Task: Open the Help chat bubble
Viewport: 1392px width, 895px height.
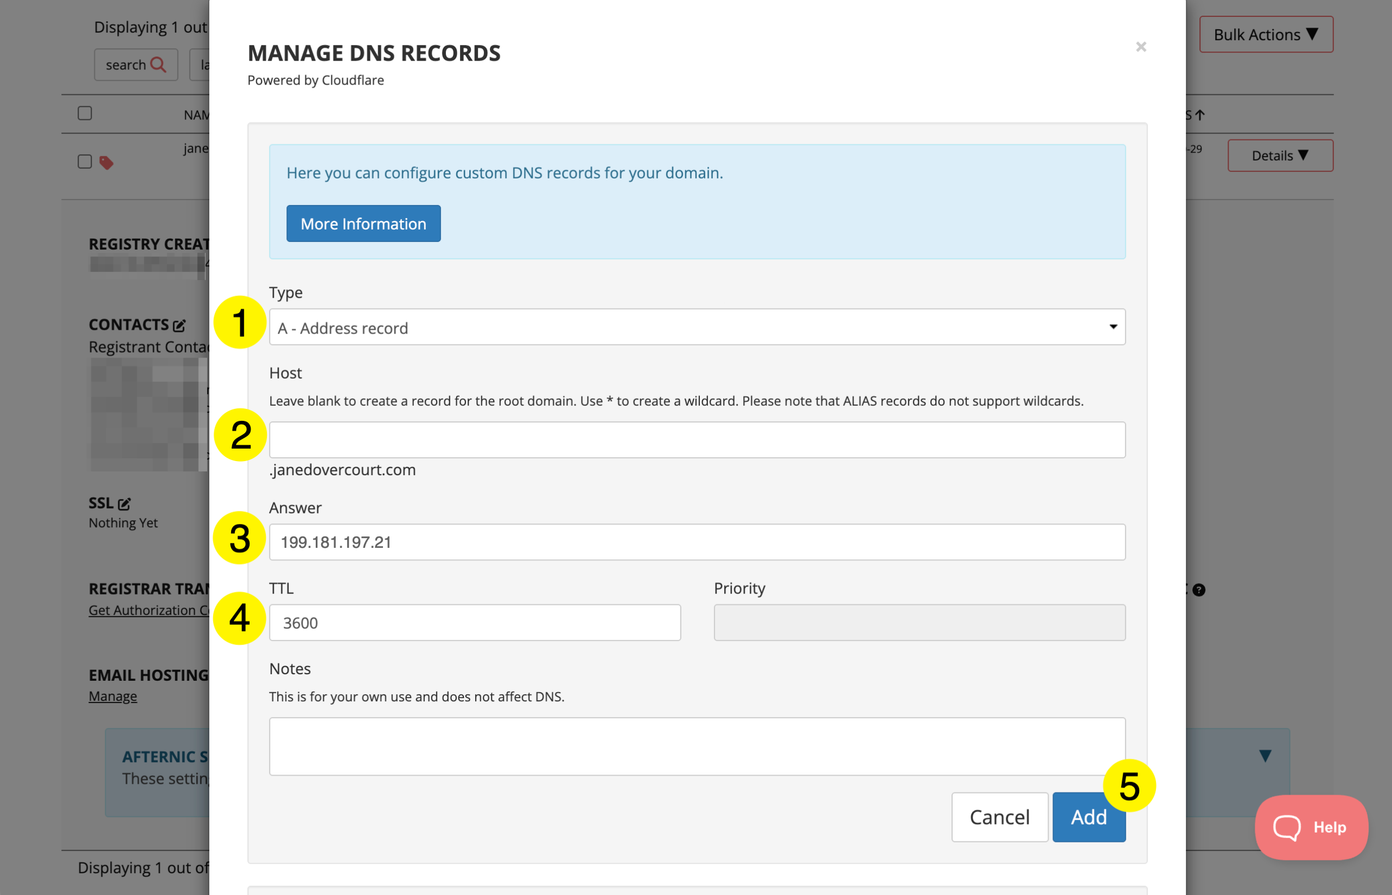Action: coord(1311,827)
